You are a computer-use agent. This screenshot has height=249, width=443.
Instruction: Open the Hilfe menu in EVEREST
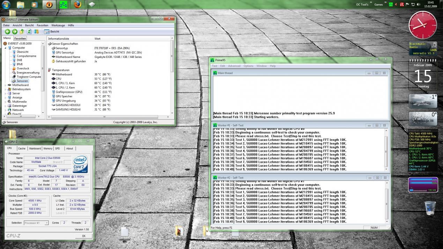coord(71,25)
